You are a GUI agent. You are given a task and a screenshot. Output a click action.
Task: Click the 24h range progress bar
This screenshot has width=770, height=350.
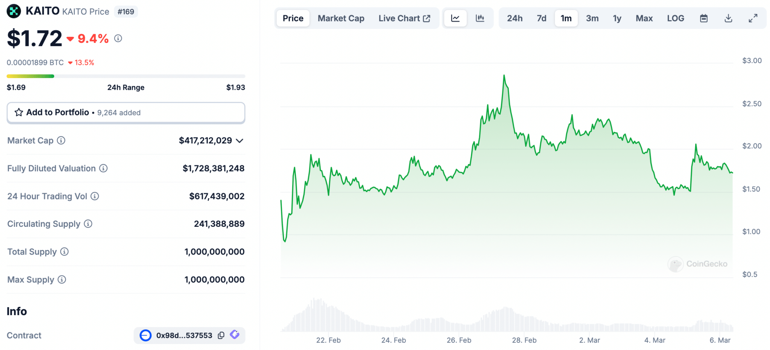[x=126, y=76]
